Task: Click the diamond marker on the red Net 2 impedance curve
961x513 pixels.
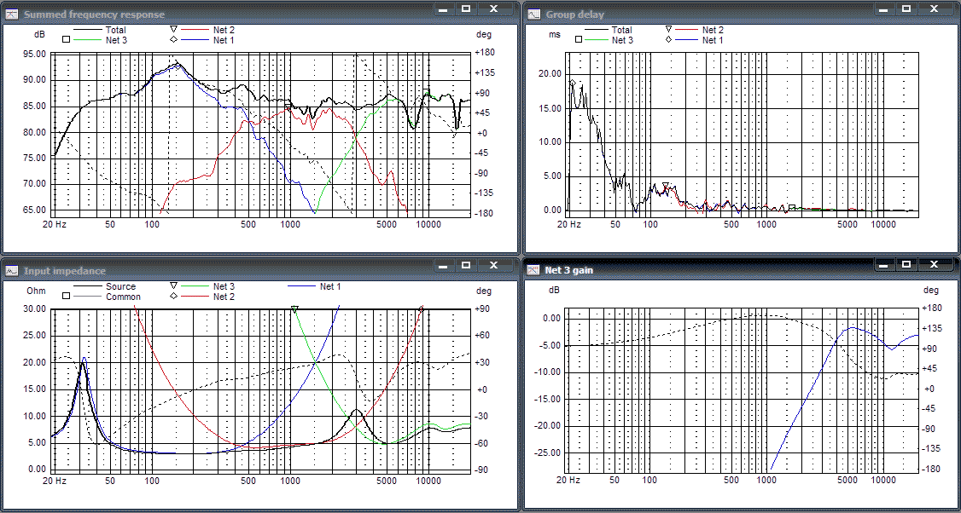Action: pyautogui.click(x=421, y=309)
